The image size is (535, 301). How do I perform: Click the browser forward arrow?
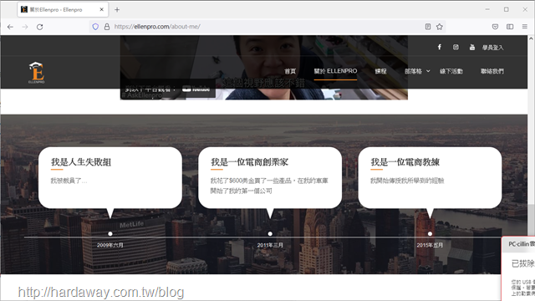tap(25, 27)
